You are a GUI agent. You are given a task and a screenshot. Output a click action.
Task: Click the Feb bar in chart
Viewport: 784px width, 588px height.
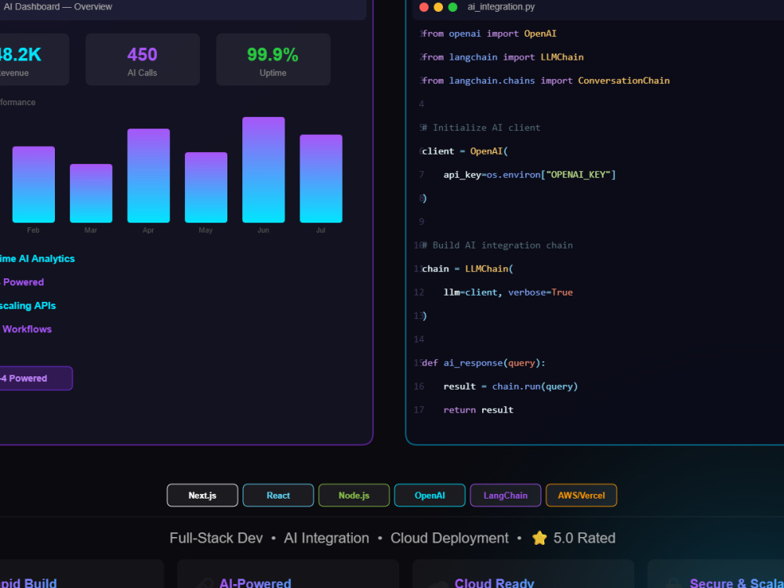(x=34, y=184)
